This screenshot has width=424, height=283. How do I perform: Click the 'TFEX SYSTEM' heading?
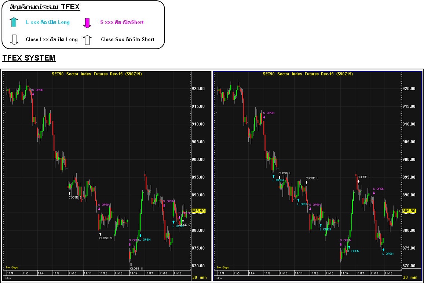pyautogui.click(x=29, y=58)
